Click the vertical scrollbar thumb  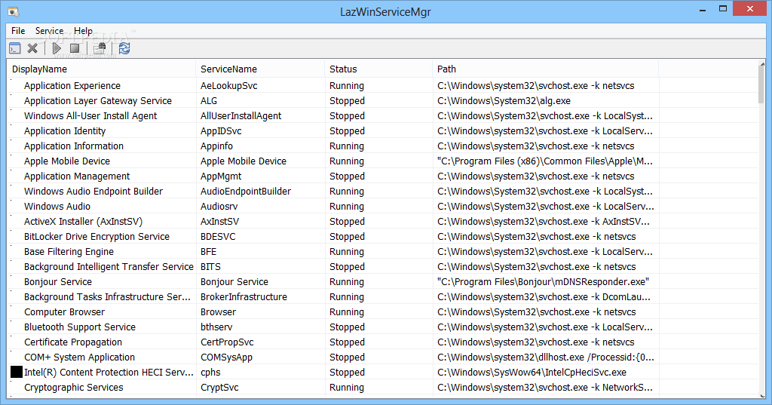coord(762,84)
